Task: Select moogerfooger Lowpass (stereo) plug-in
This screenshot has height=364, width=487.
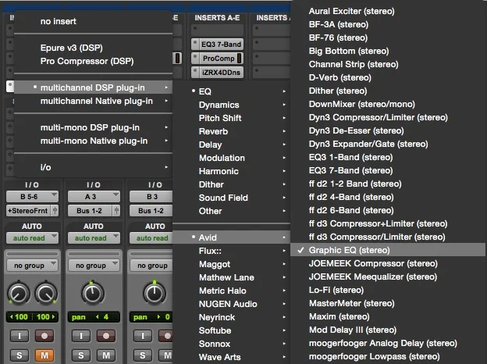Action: click(x=388, y=356)
